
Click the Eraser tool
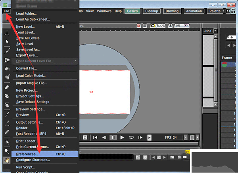(7, 87)
